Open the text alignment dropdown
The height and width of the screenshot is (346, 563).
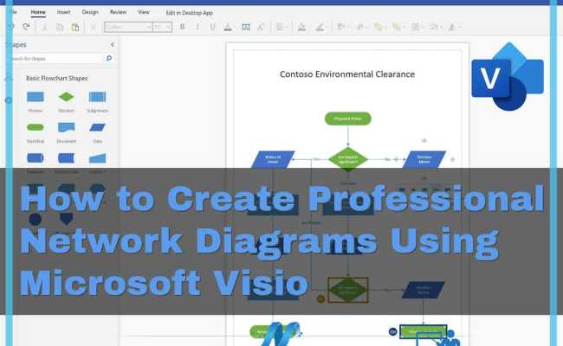point(282,27)
